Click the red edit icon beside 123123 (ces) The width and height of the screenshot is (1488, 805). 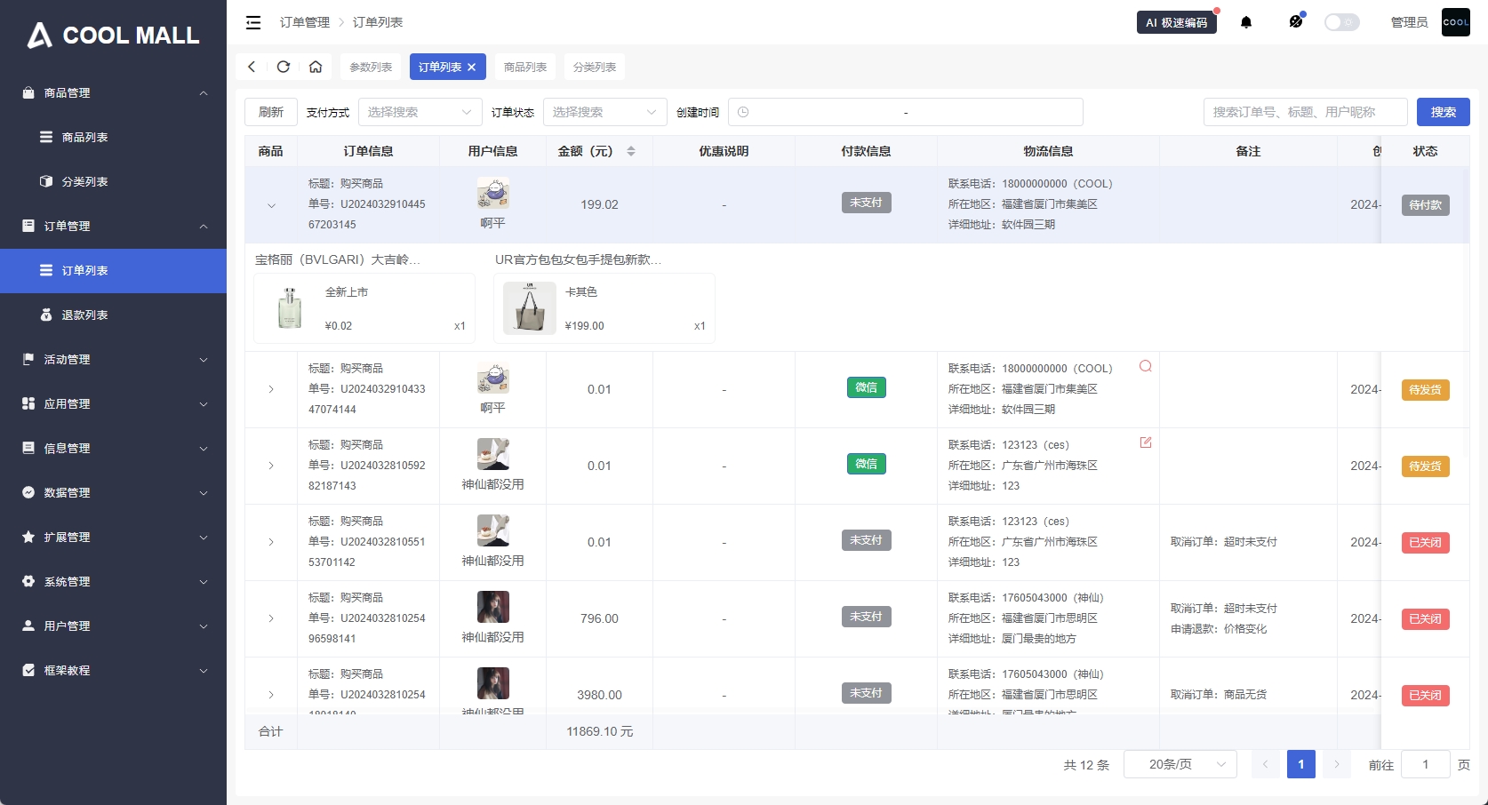[x=1146, y=442]
